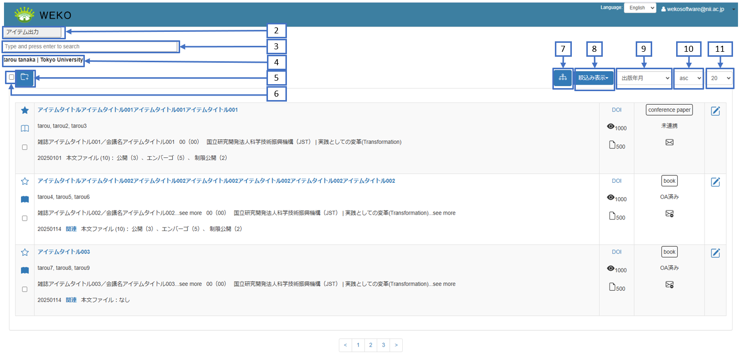Screen dimensions: 741x358
Task: Open the DOI link for item 002
Action: click(617, 181)
